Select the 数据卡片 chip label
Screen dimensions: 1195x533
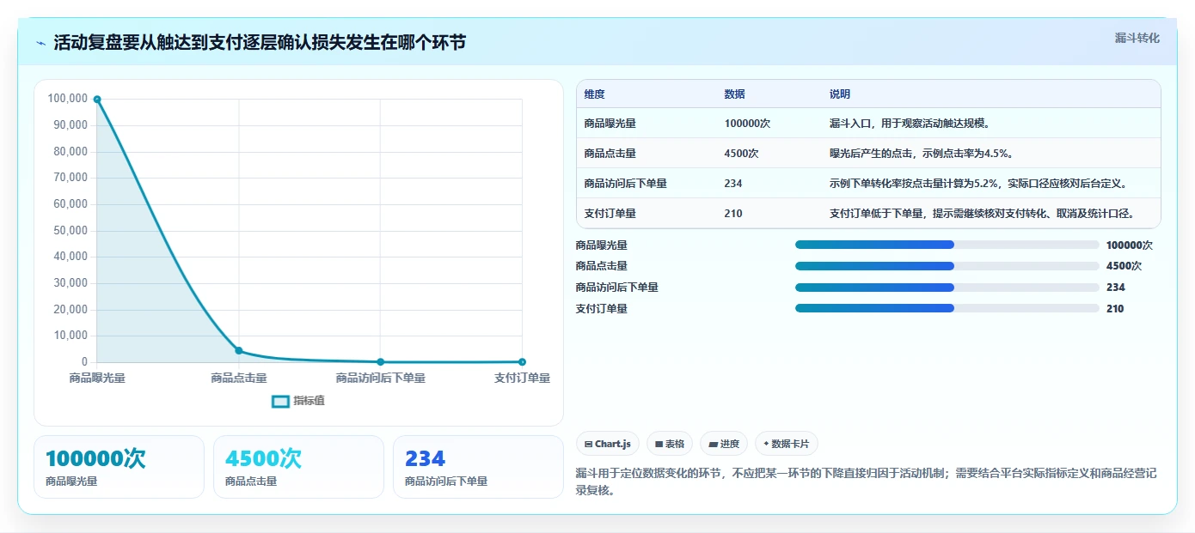coord(791,444)
